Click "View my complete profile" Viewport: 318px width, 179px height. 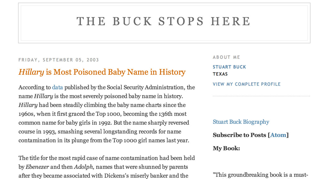coord(247,84)
